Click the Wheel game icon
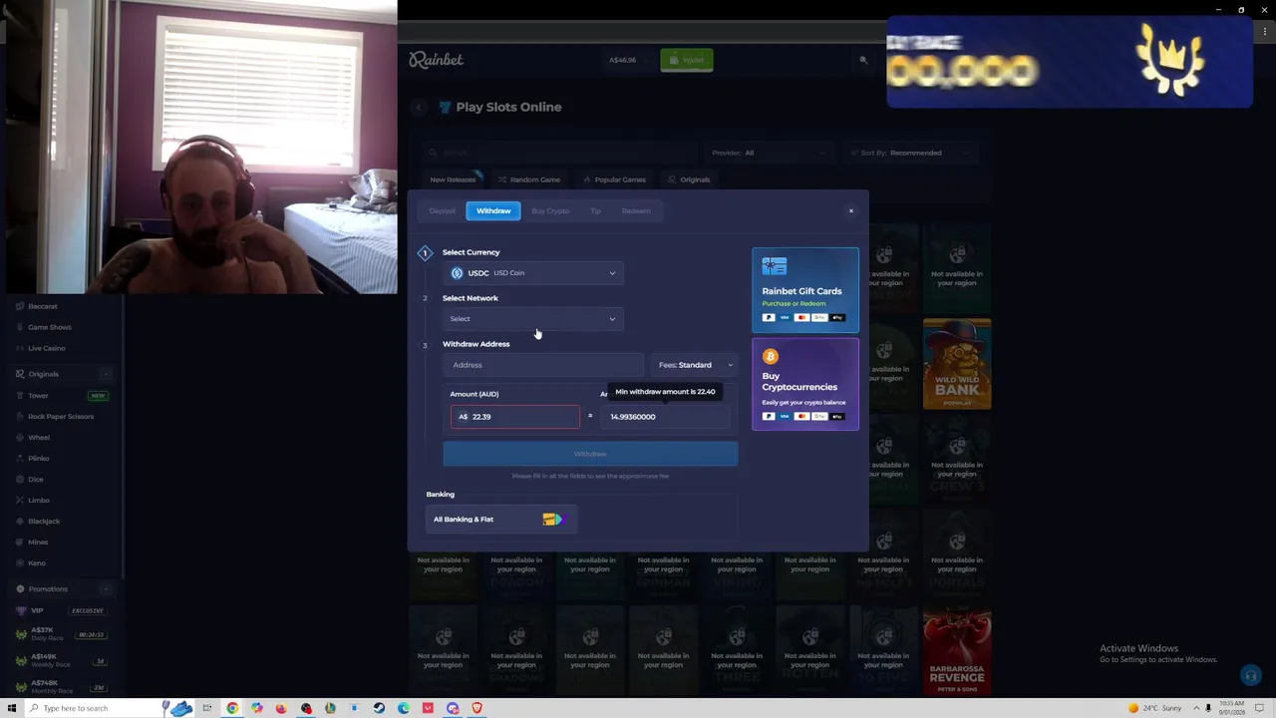The image size is (1276, 718). click(x=20, y=437)
